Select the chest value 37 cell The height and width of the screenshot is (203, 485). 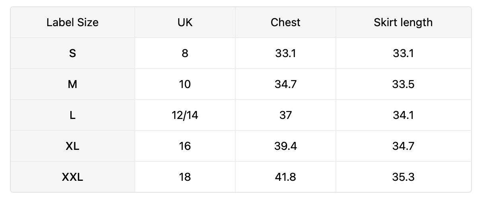(x=285, y=115)
